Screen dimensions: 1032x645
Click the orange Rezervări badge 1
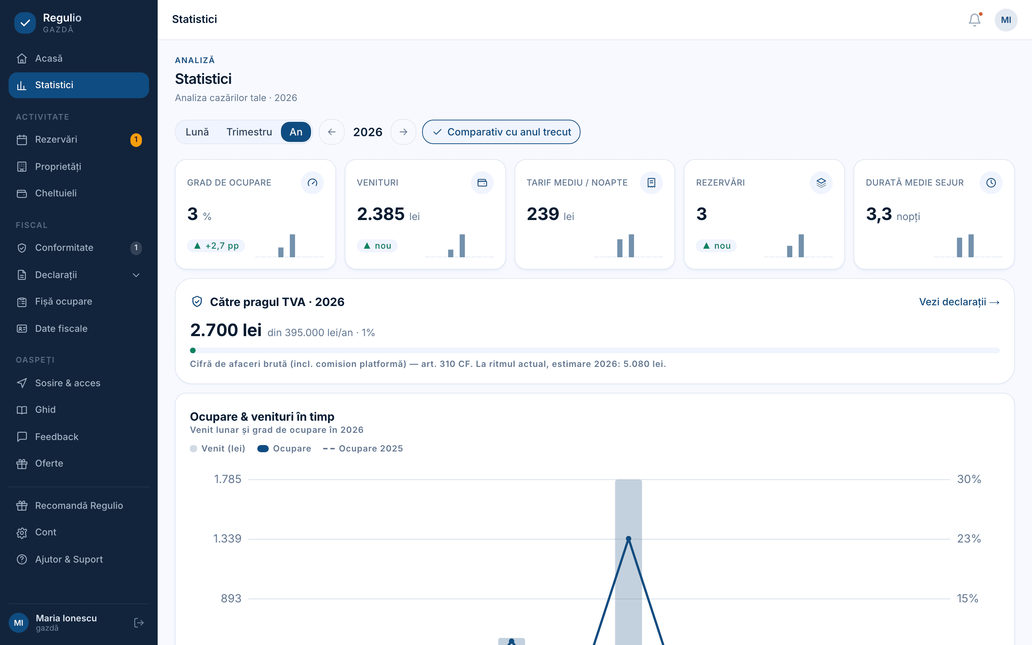coord(136,139)
